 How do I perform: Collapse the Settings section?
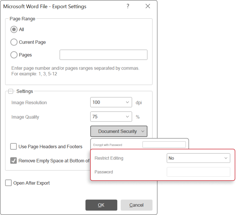[x=11, y=91]
